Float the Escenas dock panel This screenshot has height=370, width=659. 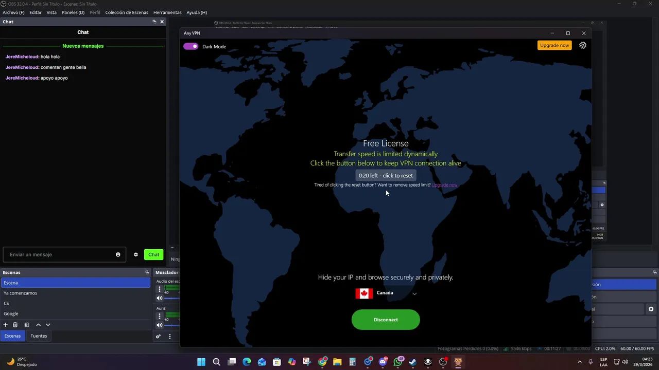pos(147,272)
